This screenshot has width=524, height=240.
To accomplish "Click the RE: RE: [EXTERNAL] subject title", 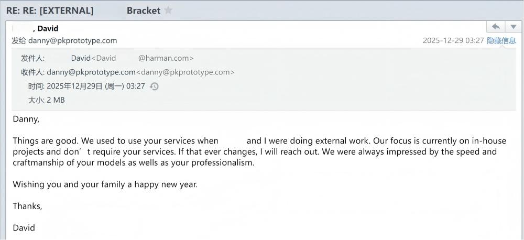I will (x=50, y=10).
